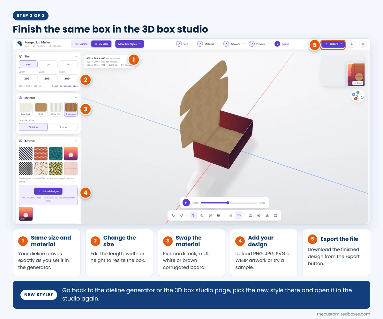Set design side to Outside

(x=33, y=127)
